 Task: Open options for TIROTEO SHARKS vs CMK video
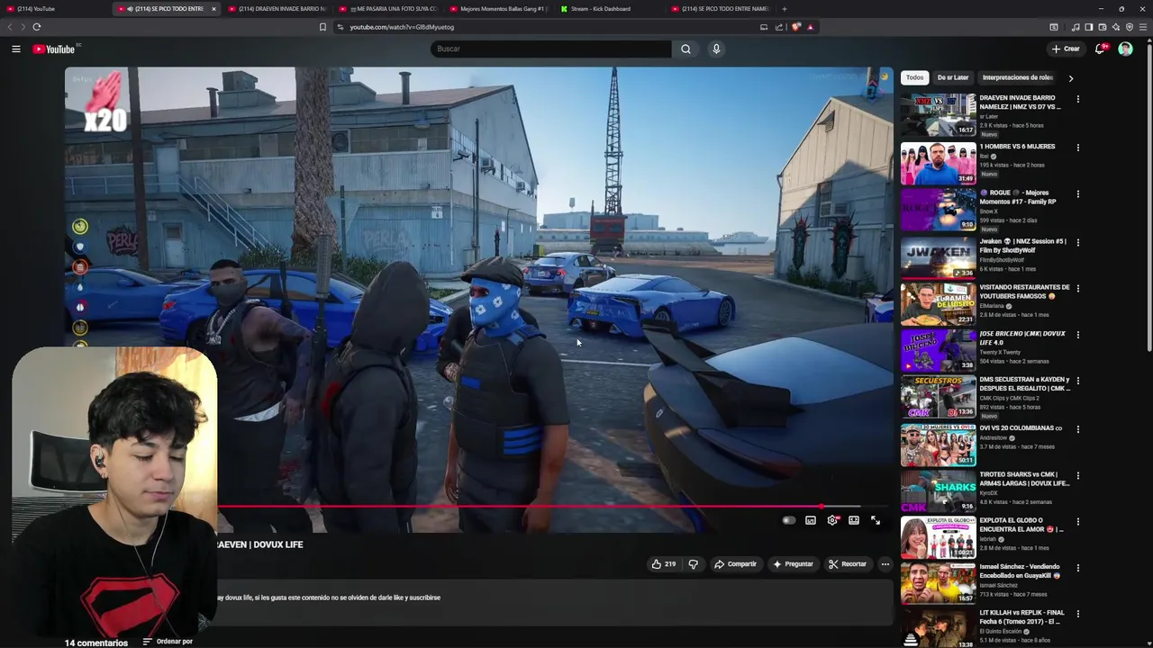(1078, 474)
